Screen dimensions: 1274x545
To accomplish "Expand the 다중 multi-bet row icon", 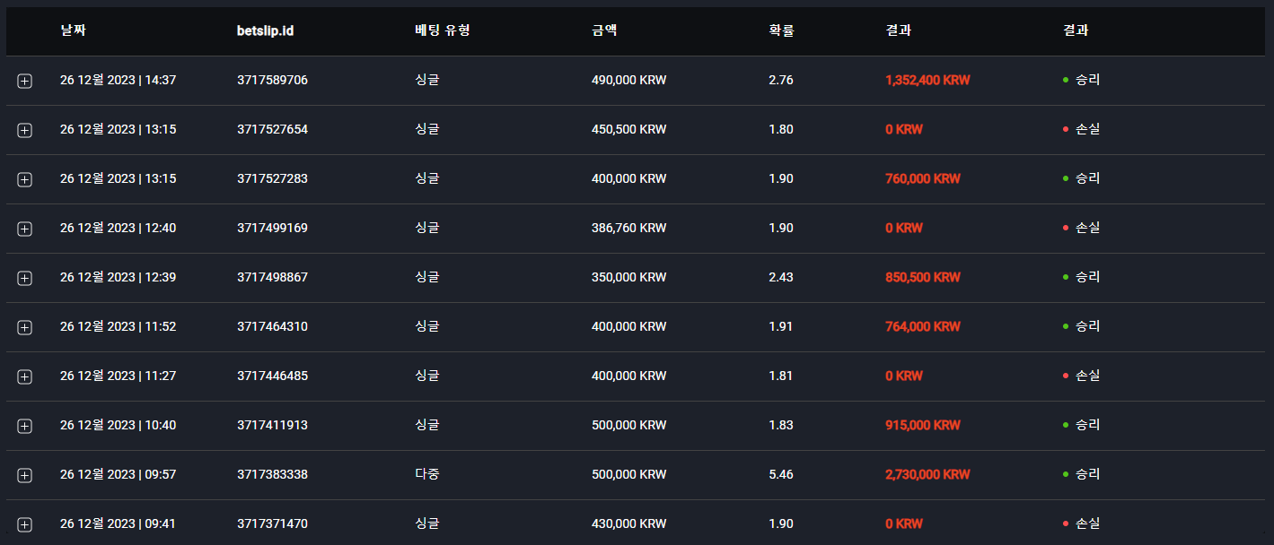I will pos(24,475).
